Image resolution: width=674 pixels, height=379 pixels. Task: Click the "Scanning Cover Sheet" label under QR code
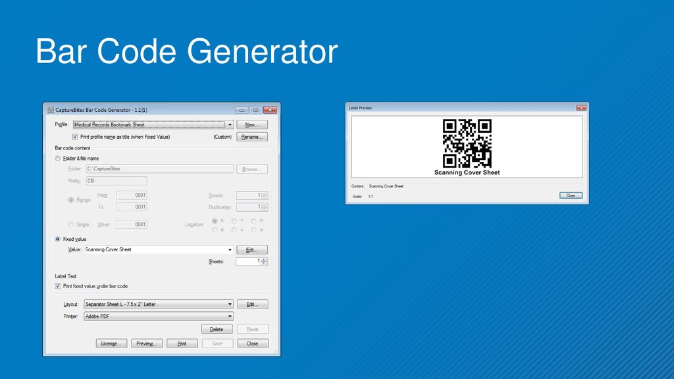(x=467, y=173)
